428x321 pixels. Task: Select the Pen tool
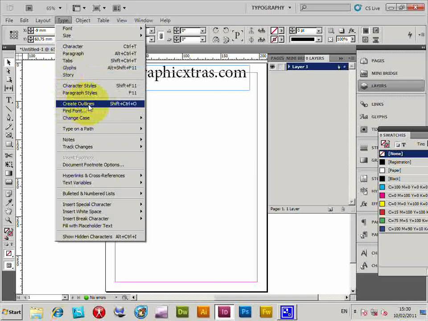pyautogui.click(x=8, y=118)
